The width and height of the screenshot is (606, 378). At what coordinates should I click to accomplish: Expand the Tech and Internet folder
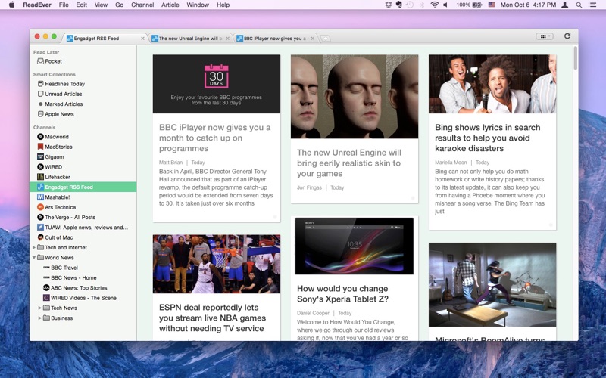[34, 247]
